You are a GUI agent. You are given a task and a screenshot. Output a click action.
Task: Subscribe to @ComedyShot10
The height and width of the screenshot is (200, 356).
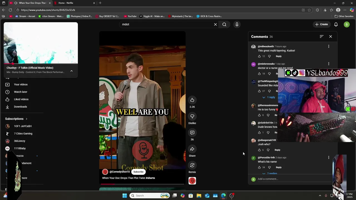138,172
